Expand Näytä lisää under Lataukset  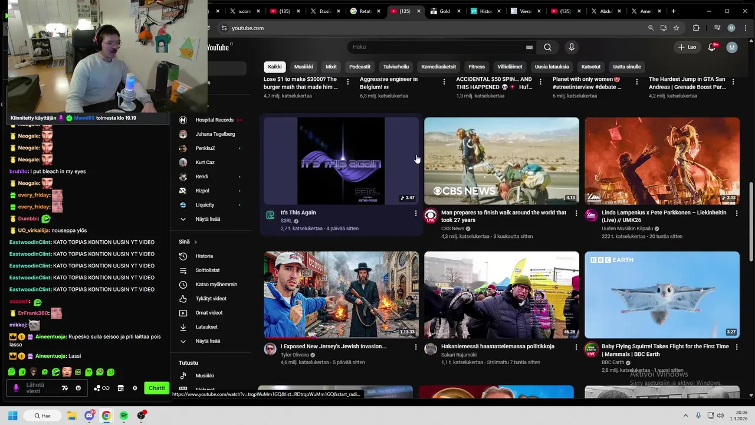208,341
